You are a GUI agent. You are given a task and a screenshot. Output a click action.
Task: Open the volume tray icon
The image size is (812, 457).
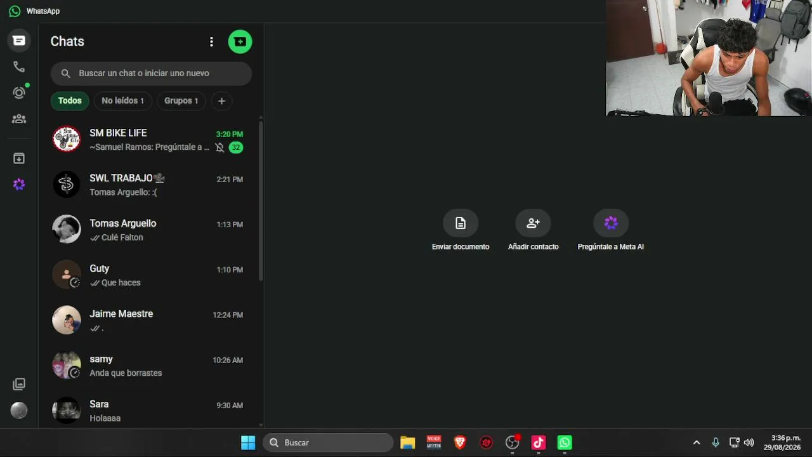point(749,442)
